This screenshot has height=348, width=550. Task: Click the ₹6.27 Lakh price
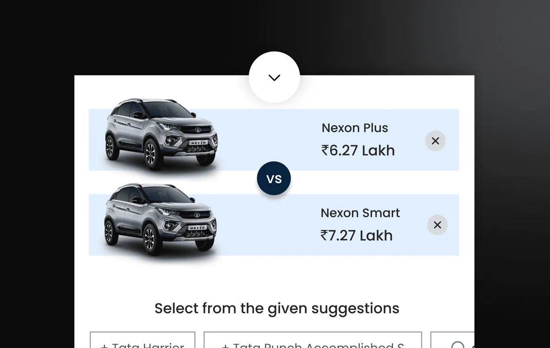point(358,150)
